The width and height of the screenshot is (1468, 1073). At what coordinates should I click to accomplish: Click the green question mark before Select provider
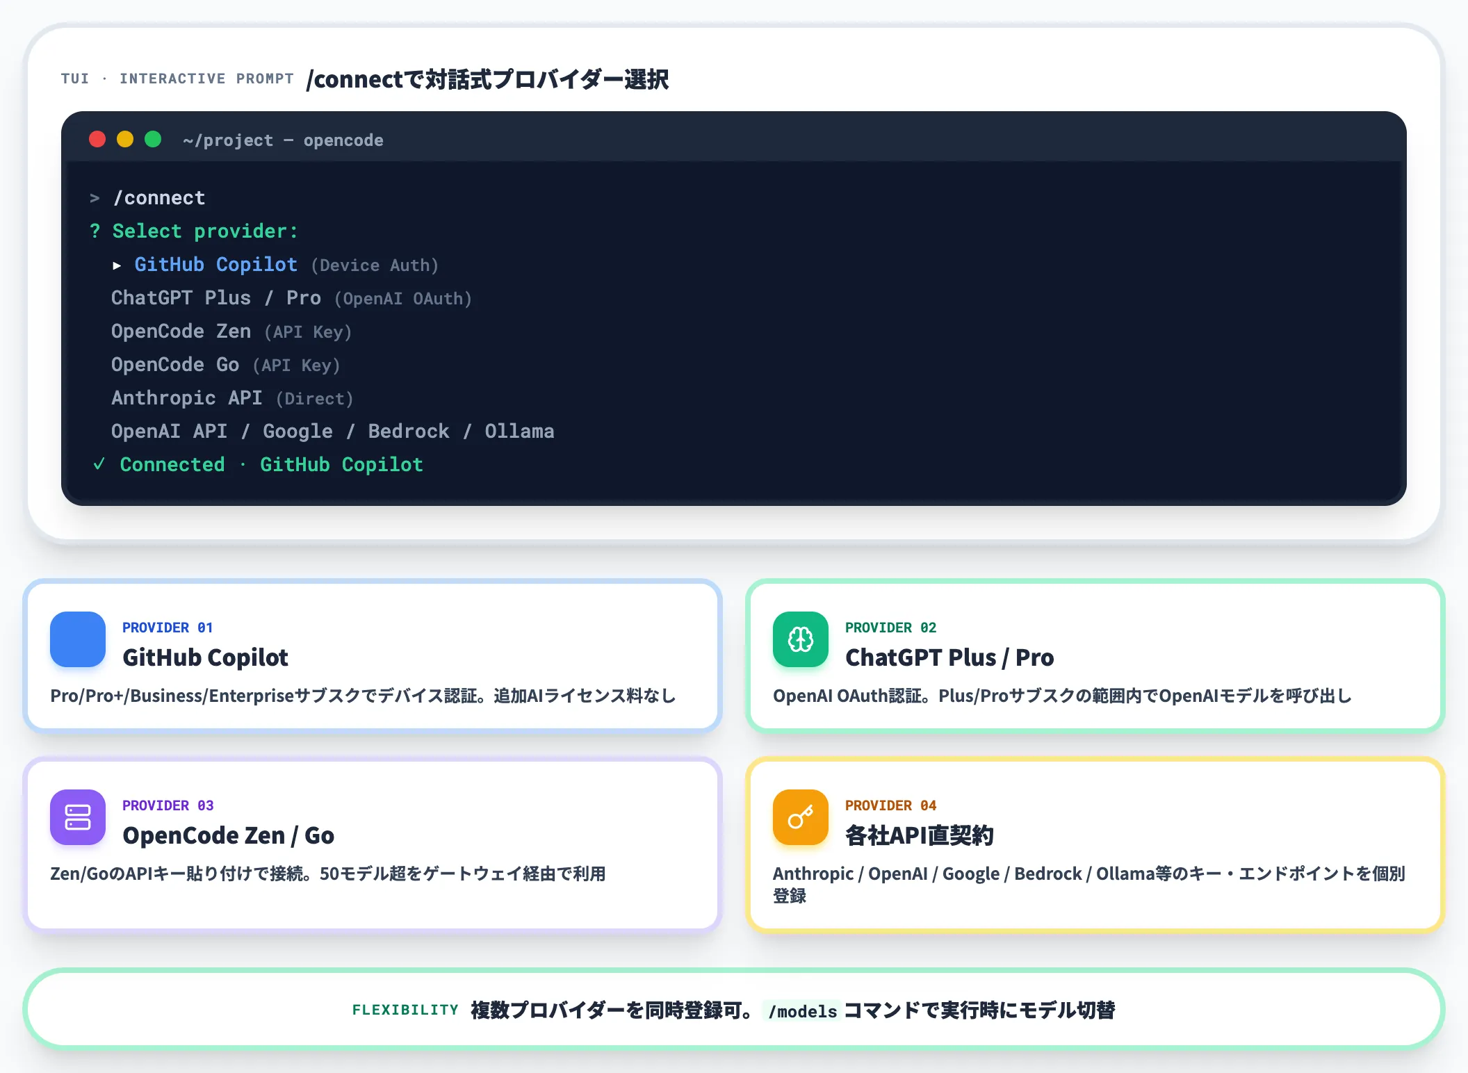(x=95, y=231)
